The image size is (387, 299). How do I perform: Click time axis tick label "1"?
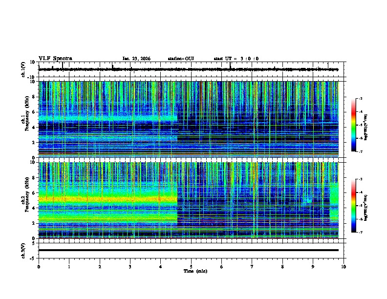coord(69,267)
